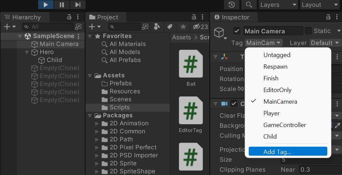Collapse the SampleScene arrow

tap(20, 36)
